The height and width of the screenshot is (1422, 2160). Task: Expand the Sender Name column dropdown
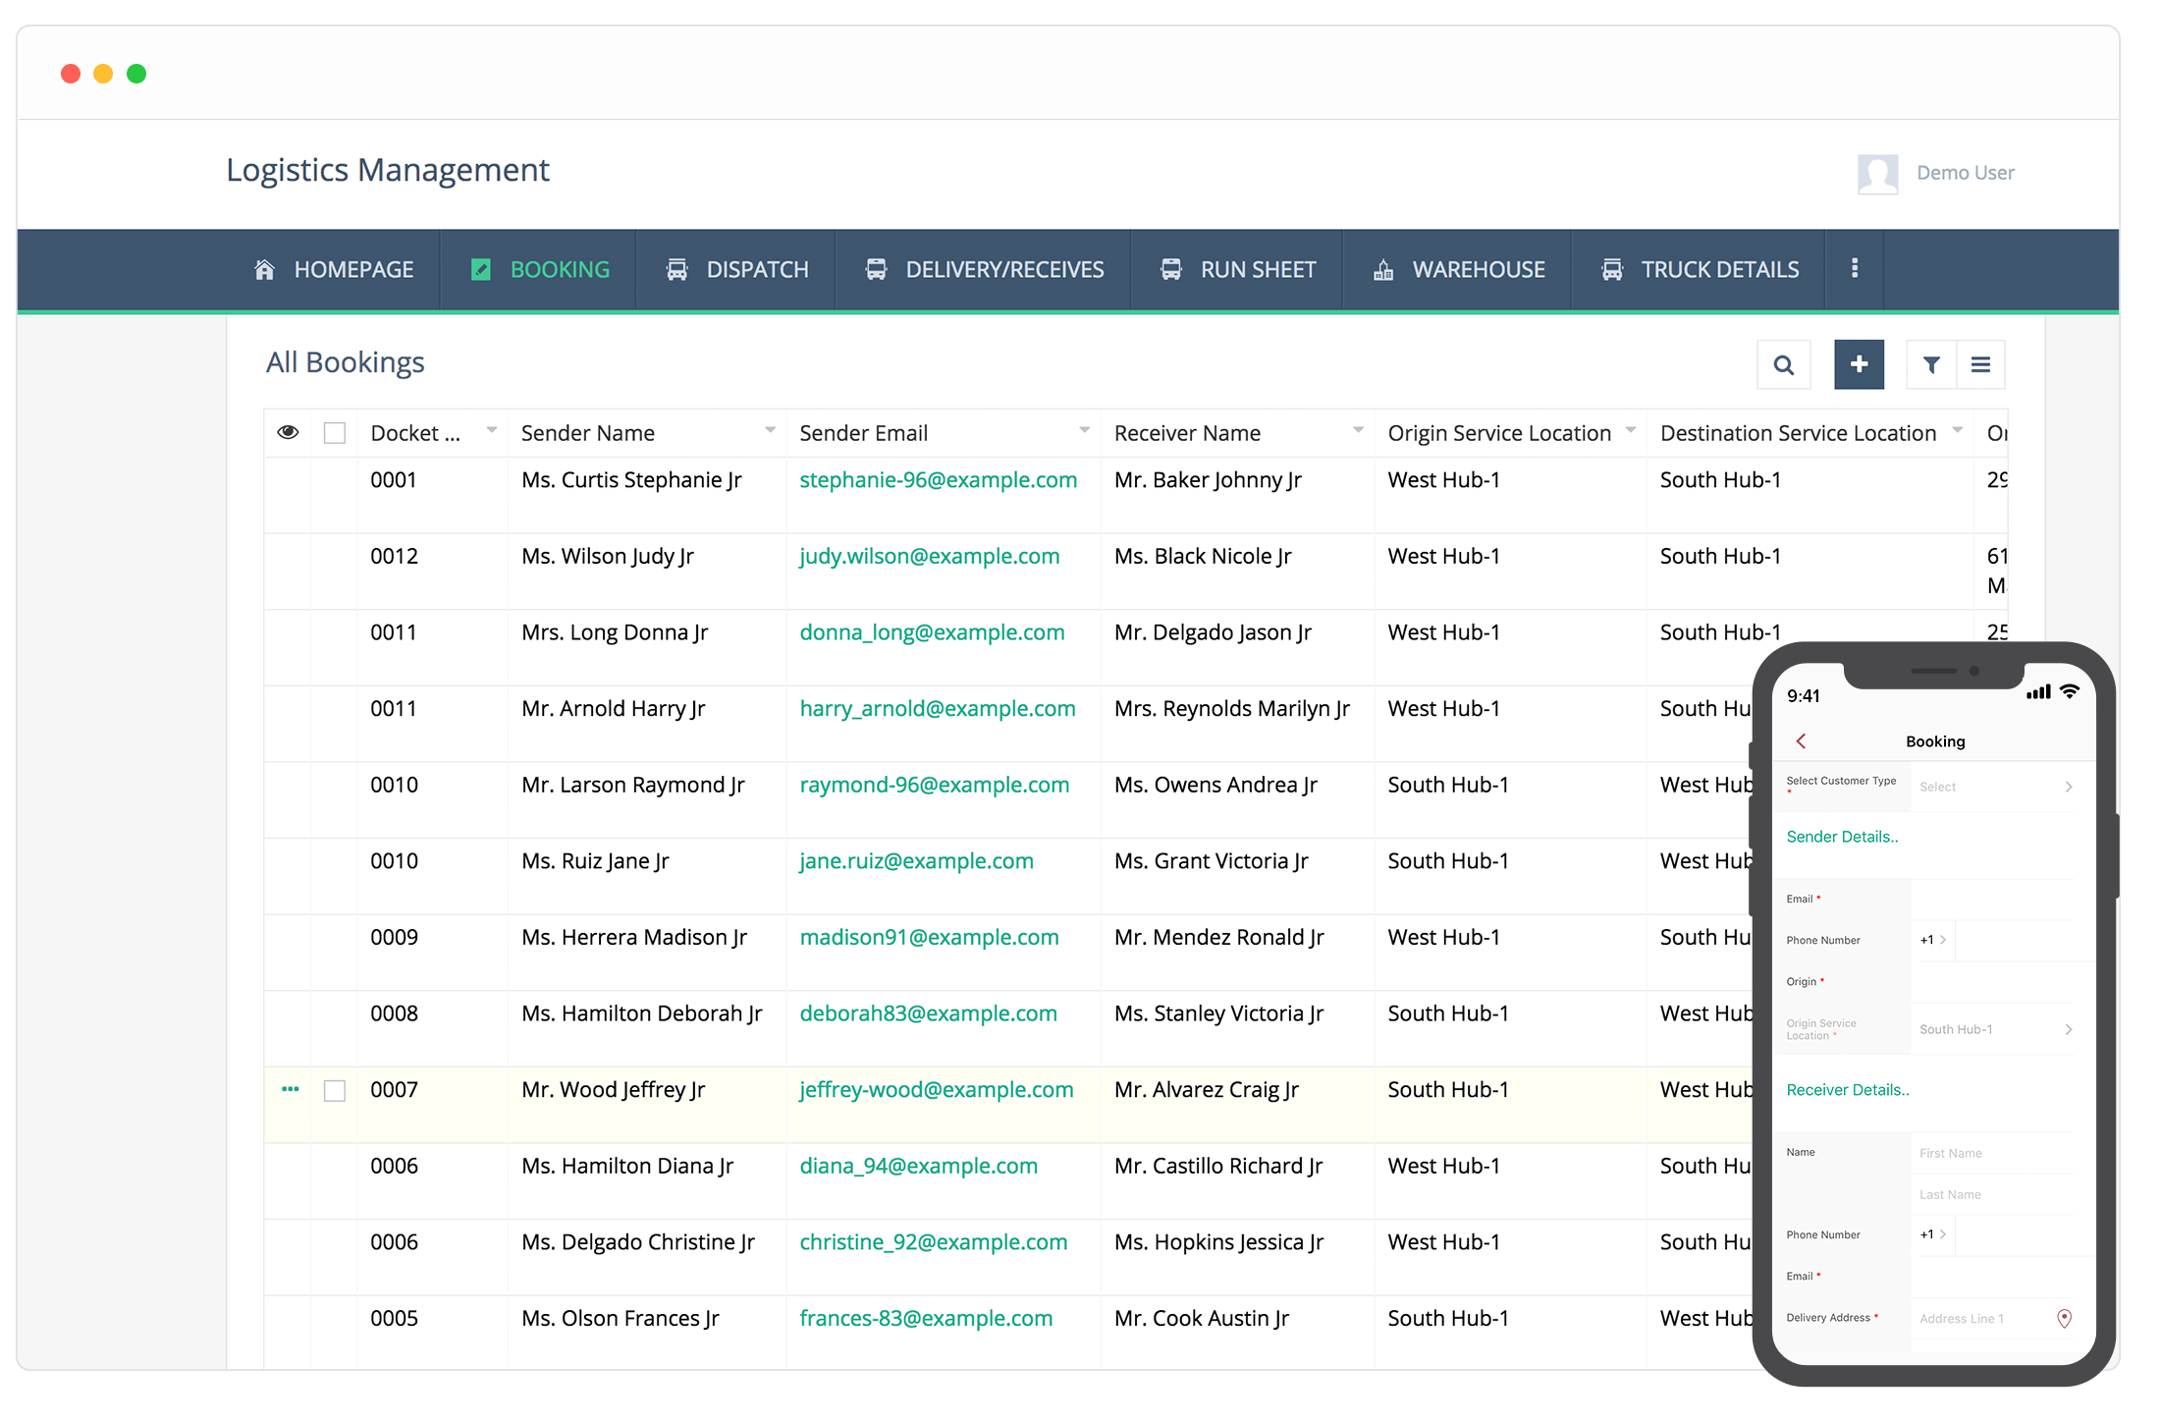coord(770,431)
